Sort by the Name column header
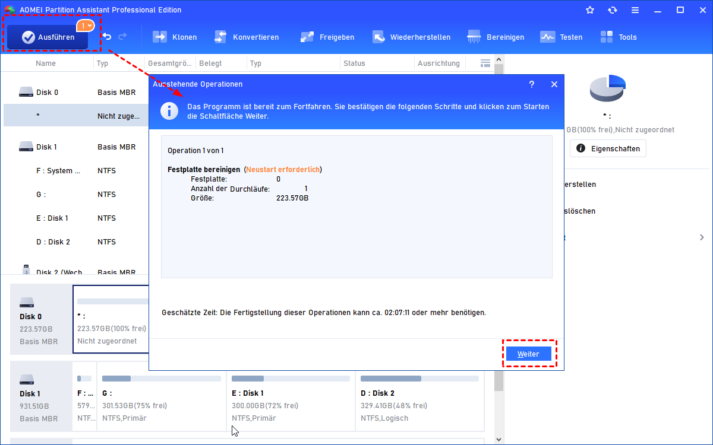 pyautogui.click(x=46, y=63)
